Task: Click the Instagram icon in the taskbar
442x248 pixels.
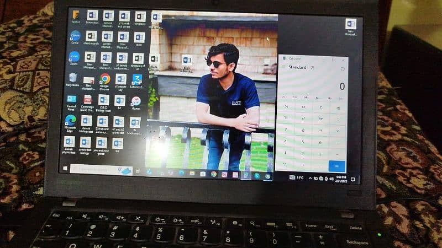Action: point(224,175)
